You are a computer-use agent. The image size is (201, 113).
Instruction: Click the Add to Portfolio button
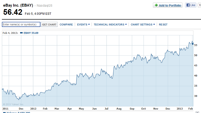pos(168,5)
